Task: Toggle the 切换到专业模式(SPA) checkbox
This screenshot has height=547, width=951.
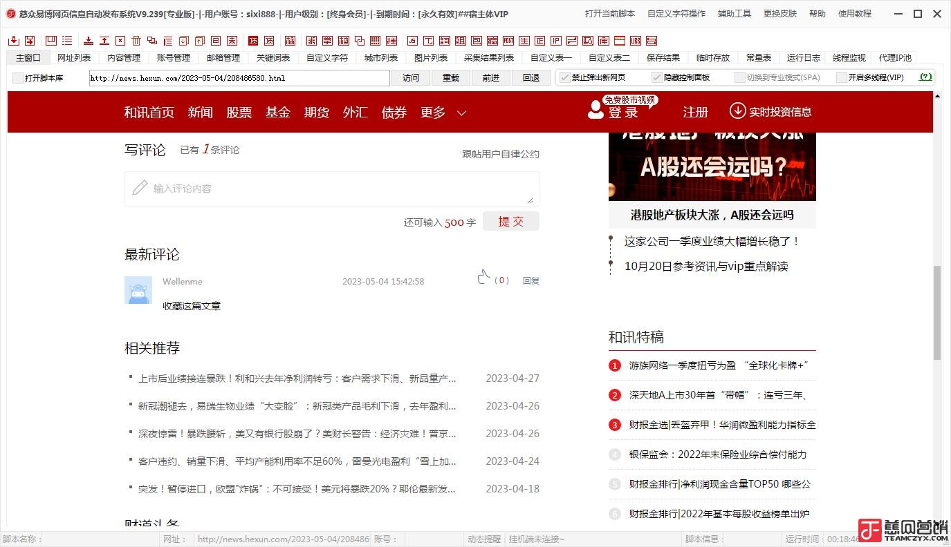Action: point(740,77)
